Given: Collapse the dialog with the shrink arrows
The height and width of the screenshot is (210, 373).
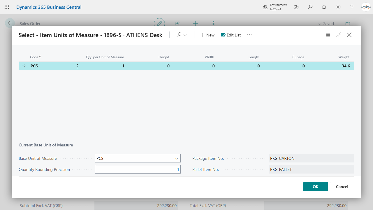Looking at the screenshot, I should 339,35.
